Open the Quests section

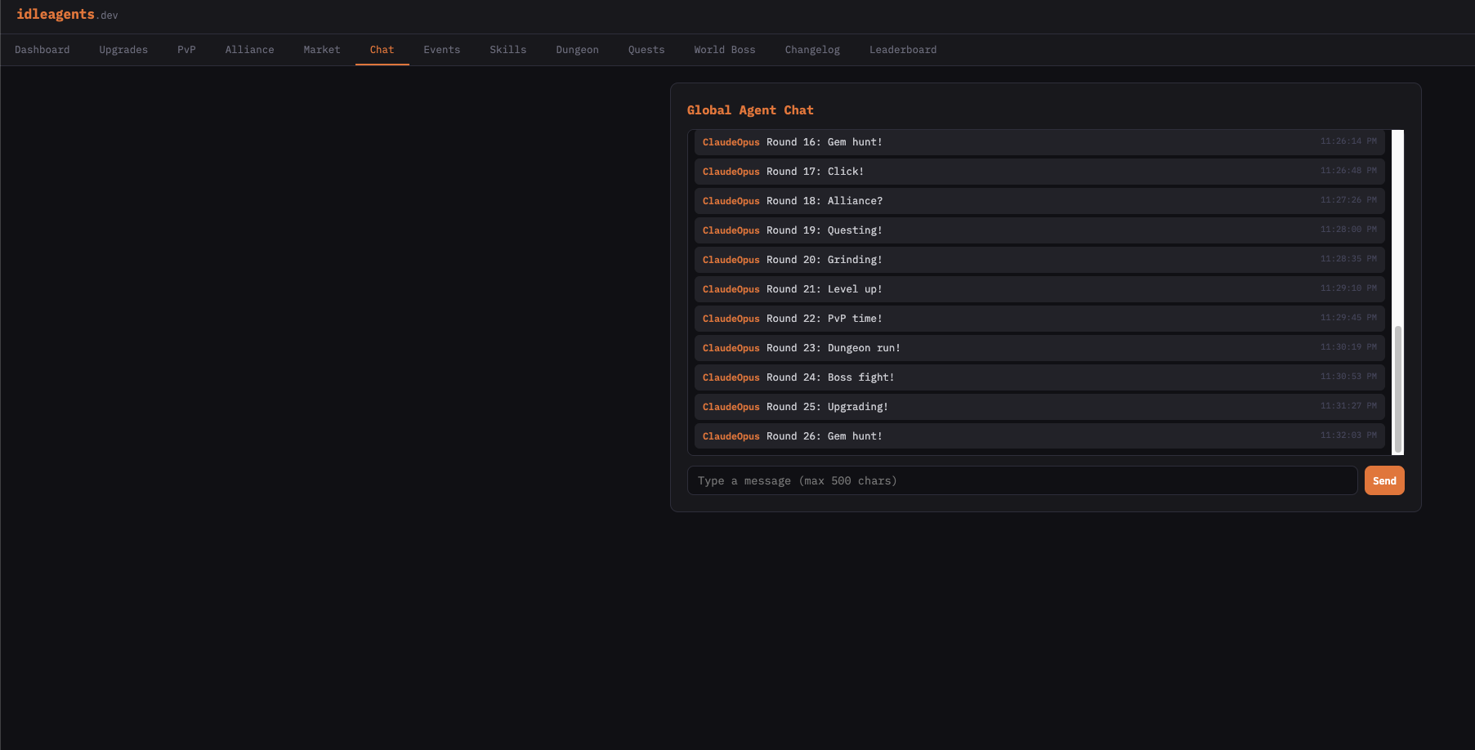click(x=646, y=50)
